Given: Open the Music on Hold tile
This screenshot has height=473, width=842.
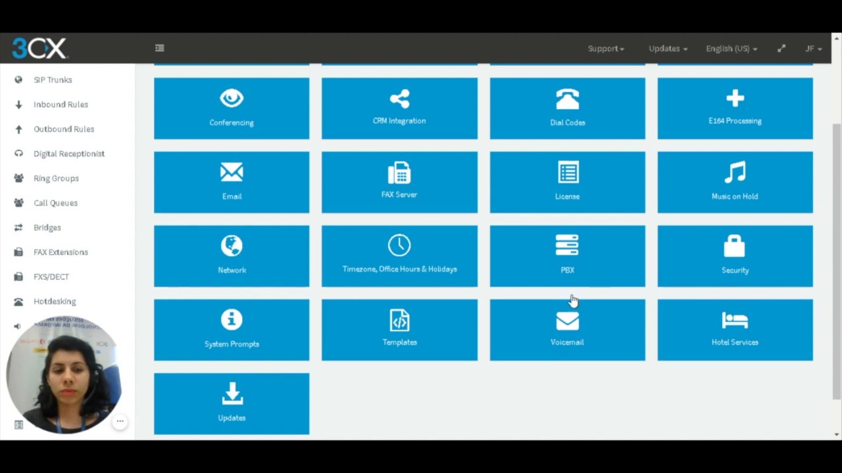Looking at the screenshot, I should click(735, 182).
